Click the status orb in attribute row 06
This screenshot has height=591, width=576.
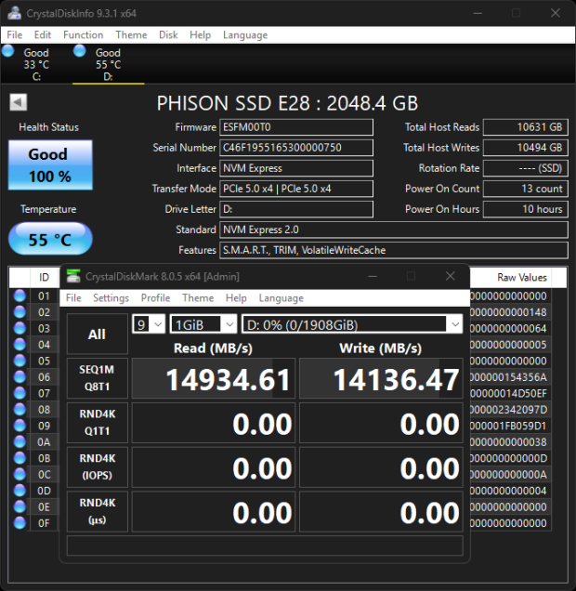pyautogui.click(x=20, y=377)
